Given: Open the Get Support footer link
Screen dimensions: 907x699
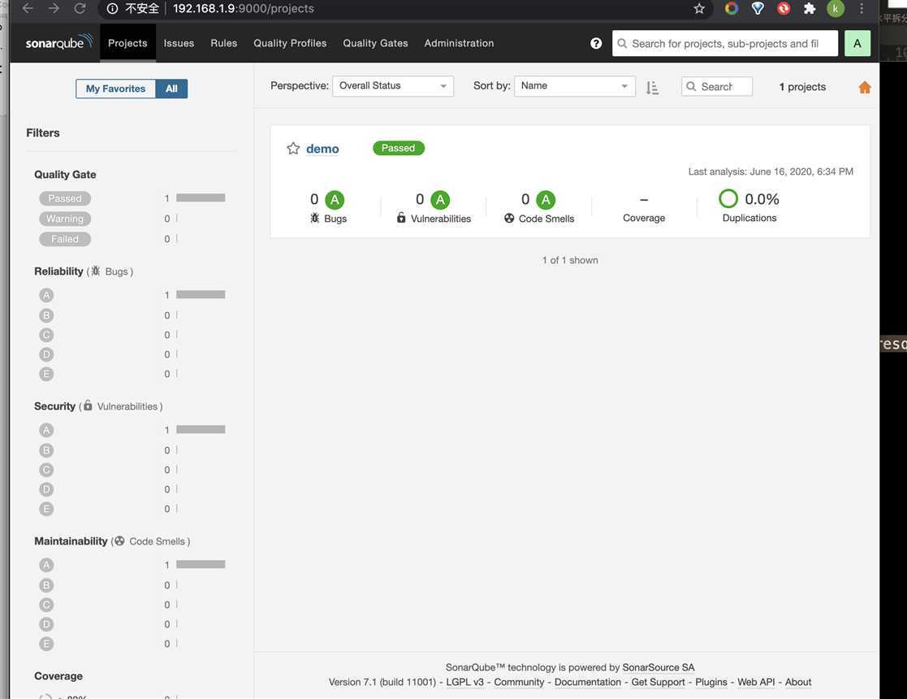Looking at the screenshot, I should 658,682.
